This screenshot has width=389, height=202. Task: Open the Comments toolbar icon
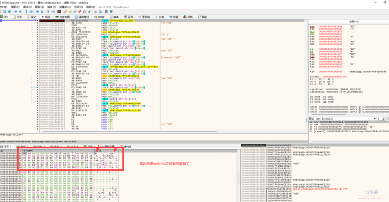[70, 12]
